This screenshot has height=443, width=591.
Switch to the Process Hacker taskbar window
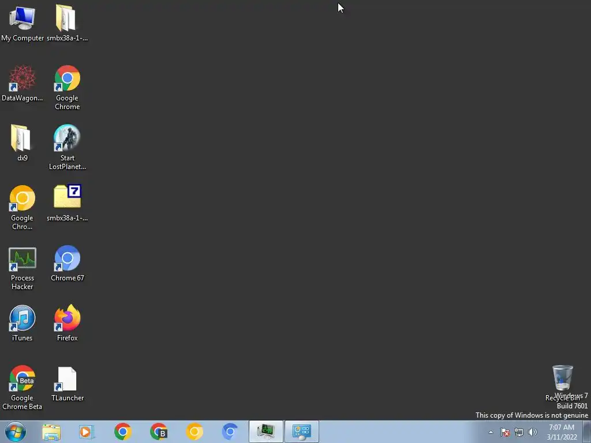click(x=265, y=431)
